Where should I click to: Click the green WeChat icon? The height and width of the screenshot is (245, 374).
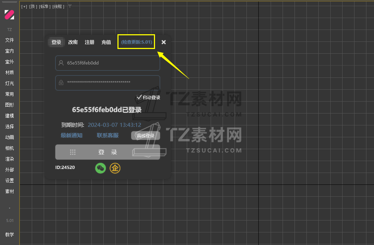[100, 168]
